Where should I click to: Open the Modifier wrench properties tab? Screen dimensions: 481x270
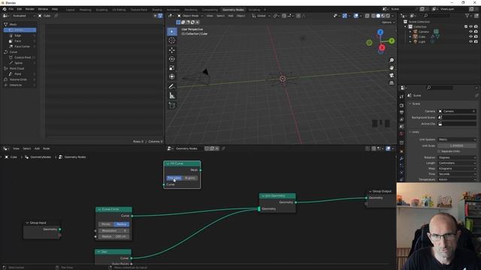pos(401,158)
